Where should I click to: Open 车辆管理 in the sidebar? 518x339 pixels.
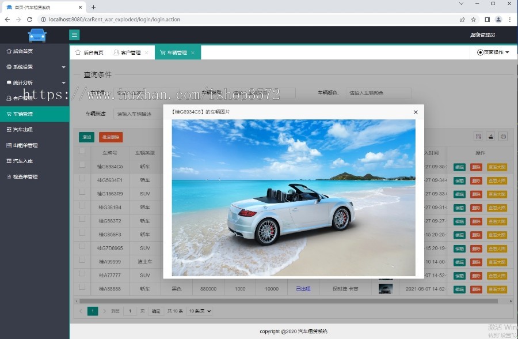pos(35,114)
